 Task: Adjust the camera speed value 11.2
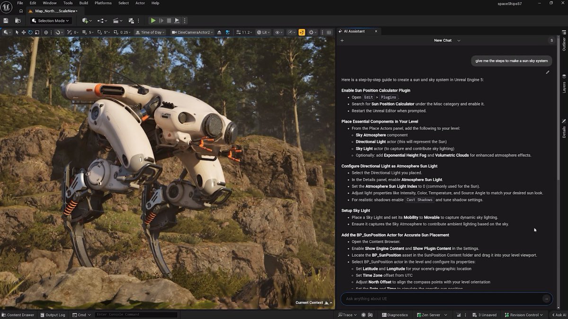(x=246, y=31)
